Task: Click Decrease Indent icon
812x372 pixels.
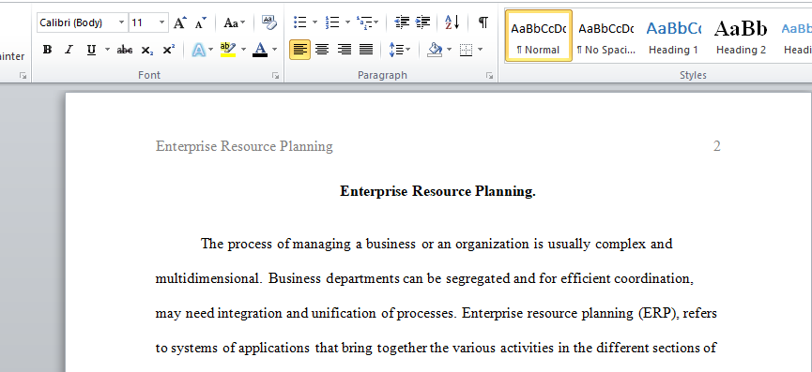Action: tap(402, 22)
